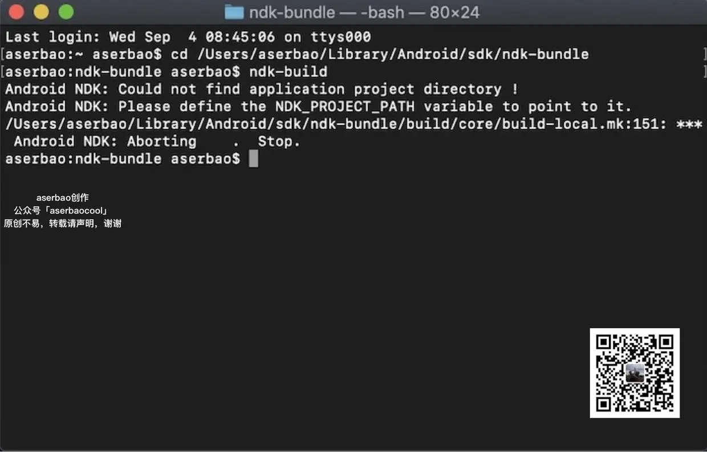Click the gray terminal cursor block
Image resolution: width=707 pixels, height=452 pixels.
[254, 159]
